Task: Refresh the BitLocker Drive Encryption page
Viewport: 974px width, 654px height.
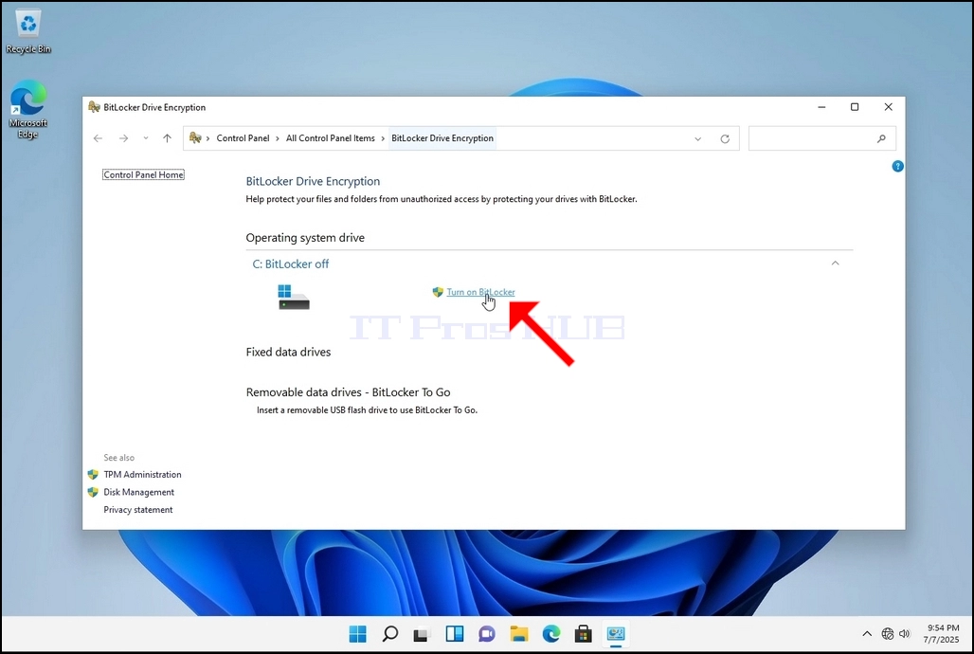Action: [x=725, y=138]
